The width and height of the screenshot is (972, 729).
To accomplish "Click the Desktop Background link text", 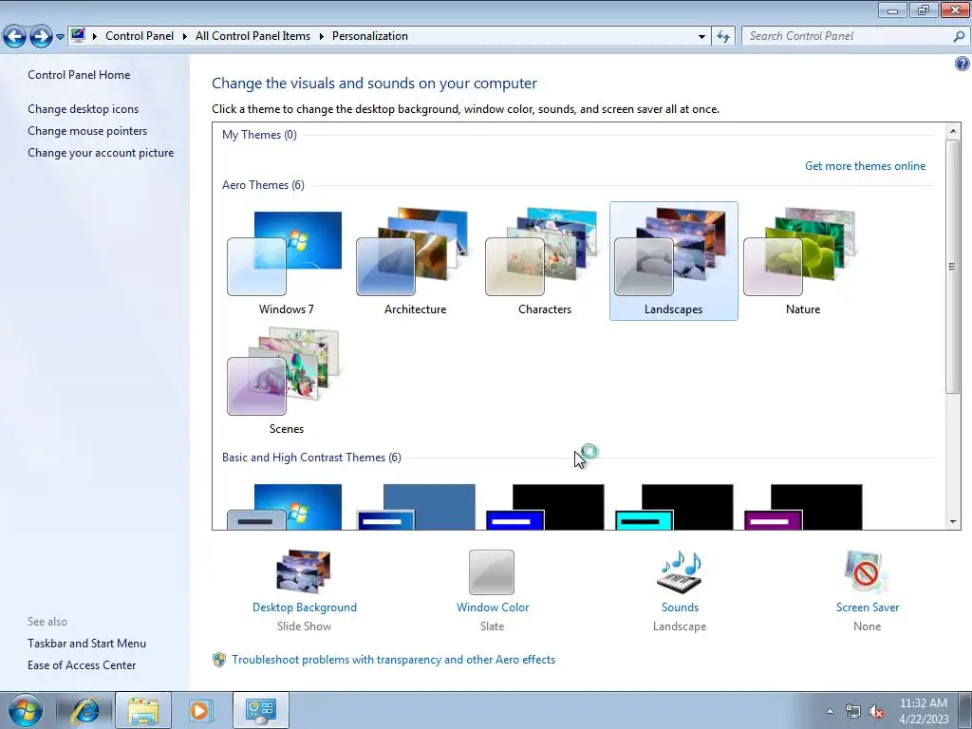I will [x=305, y=607].
